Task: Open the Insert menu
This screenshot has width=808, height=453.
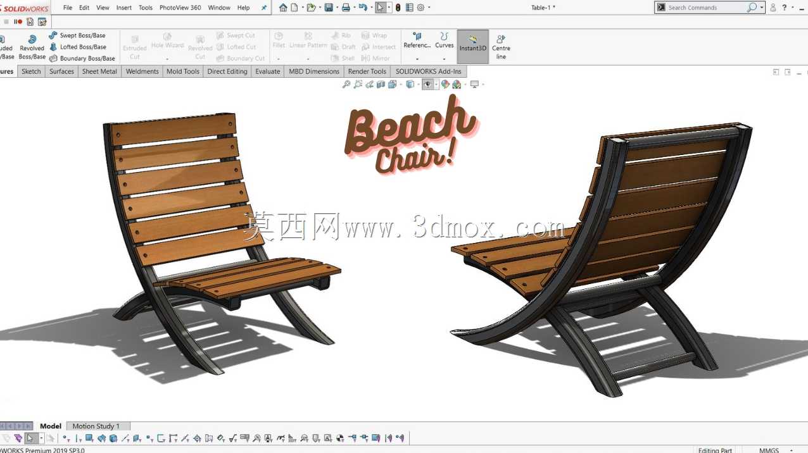Action: point(124,8)
